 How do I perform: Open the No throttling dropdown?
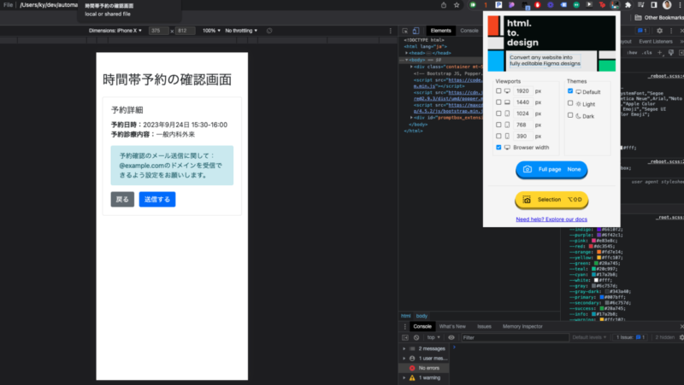coord(242,31)
